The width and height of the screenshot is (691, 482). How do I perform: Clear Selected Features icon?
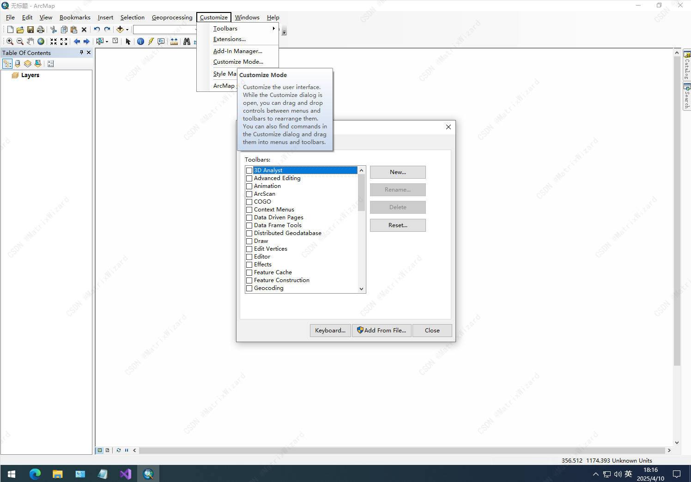[115, 41]
